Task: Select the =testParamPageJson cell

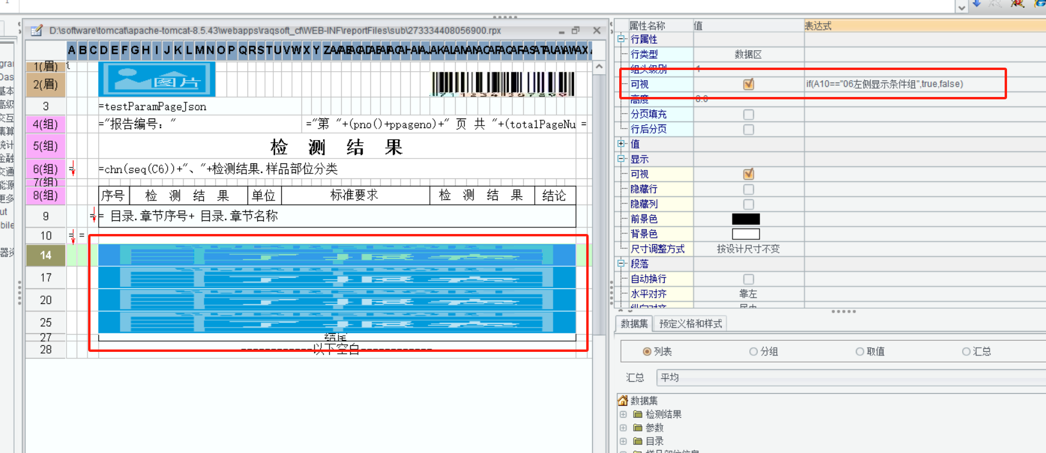Action: click(200, 107)
